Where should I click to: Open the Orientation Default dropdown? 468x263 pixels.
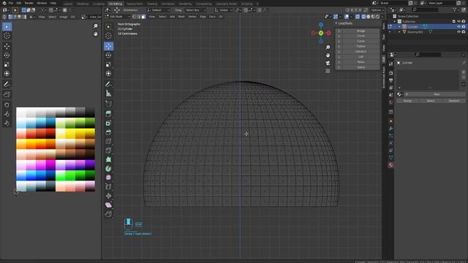click(x=158, y=10)
